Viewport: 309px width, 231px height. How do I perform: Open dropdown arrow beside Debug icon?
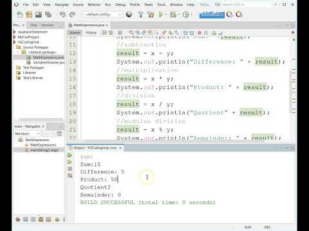pos(178,15)
